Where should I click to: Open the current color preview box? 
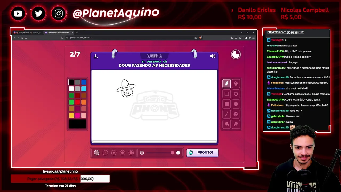coord(77,124)
